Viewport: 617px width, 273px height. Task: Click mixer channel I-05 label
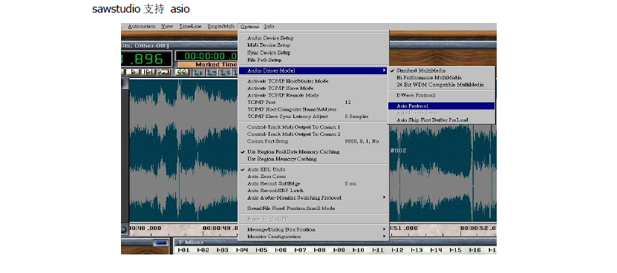[x=261, y=250]
